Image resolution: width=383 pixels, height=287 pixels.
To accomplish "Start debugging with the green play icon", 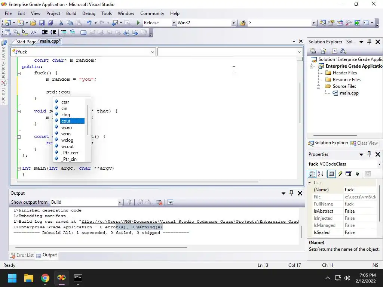I will pyautogui.click(x=138, y=23).
